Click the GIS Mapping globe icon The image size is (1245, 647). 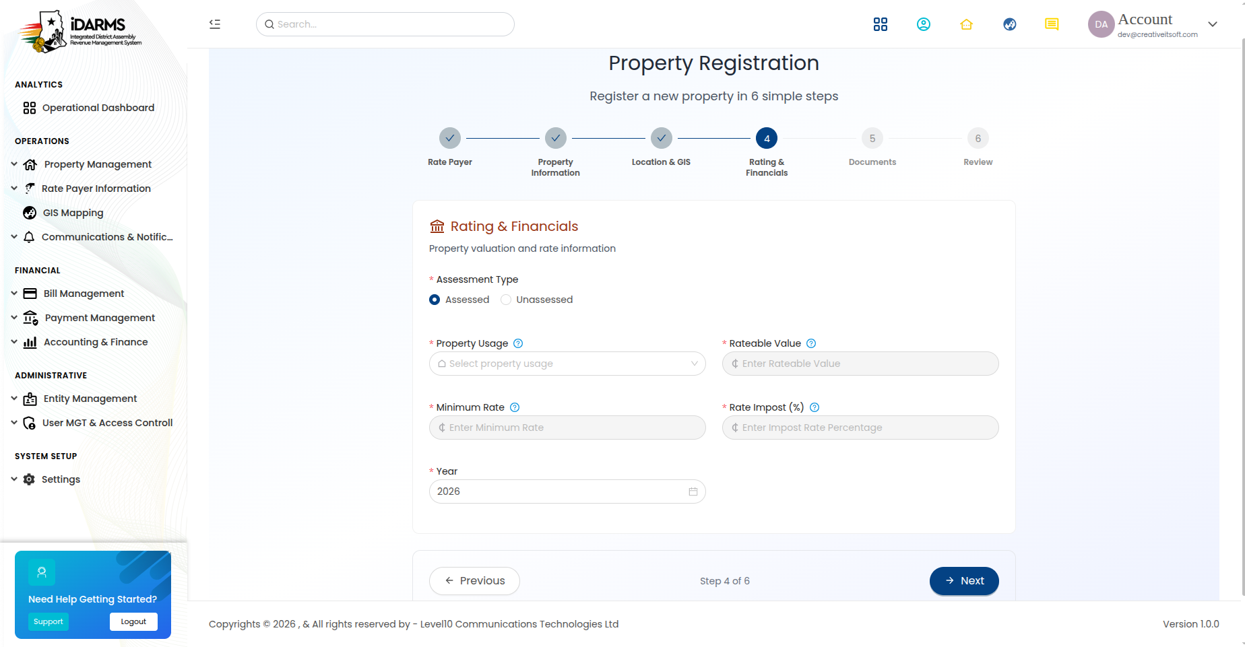(x=30, y=213)
